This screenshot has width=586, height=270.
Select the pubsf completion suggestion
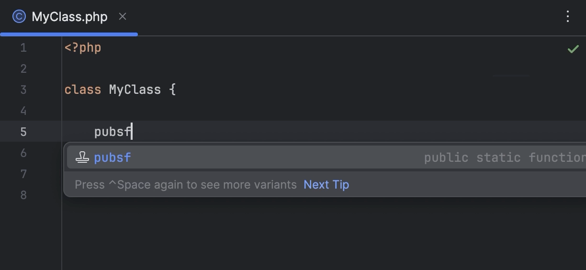click(113, 157)
